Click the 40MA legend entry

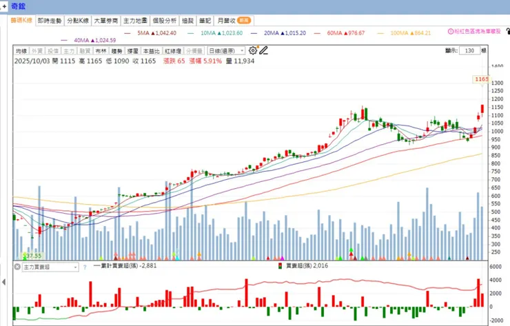(x=88, y=40)
